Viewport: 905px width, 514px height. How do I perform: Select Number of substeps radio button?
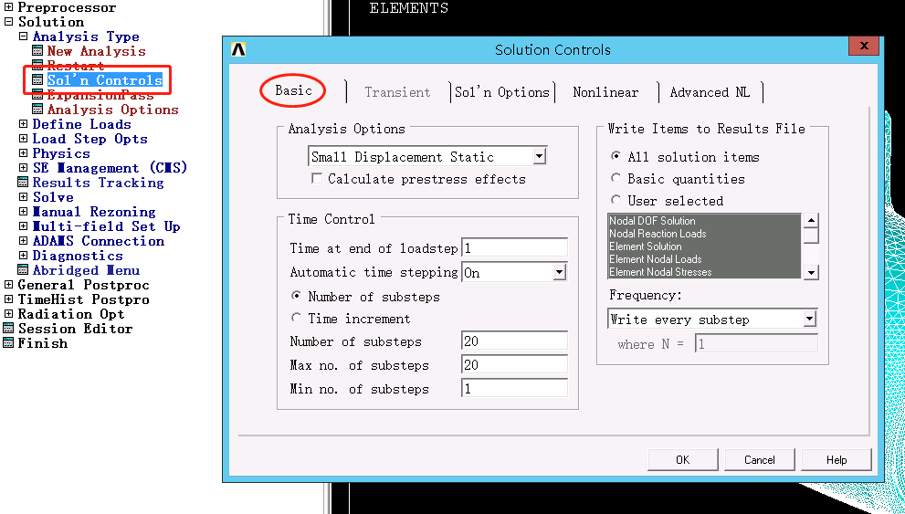(296, 296)
